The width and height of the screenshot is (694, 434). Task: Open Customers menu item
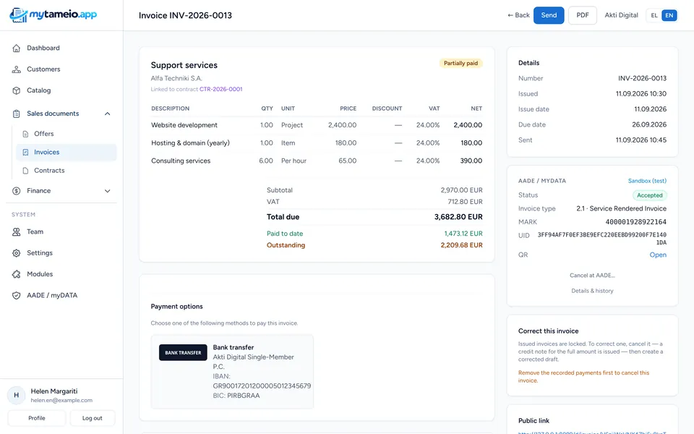click(61, 69)
